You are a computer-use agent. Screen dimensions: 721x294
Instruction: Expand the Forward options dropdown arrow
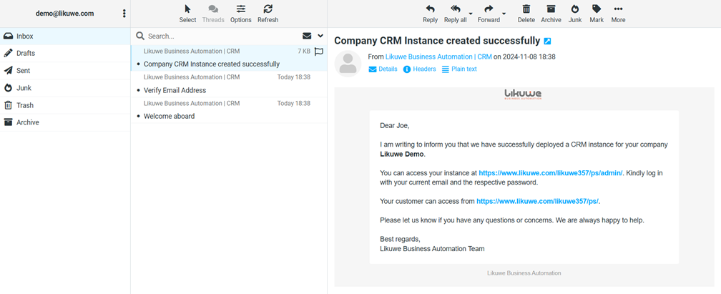(x=504, y=14)
